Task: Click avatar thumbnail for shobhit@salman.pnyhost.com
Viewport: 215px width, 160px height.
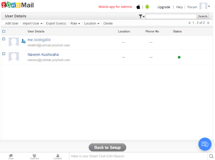Action: click(x=14, y=42)
